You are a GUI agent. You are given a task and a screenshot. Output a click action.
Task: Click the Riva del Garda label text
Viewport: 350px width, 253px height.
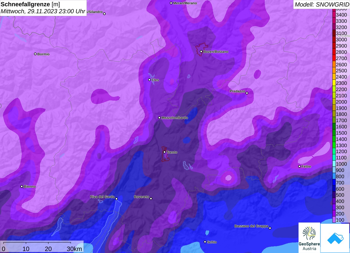click(102, 197)
